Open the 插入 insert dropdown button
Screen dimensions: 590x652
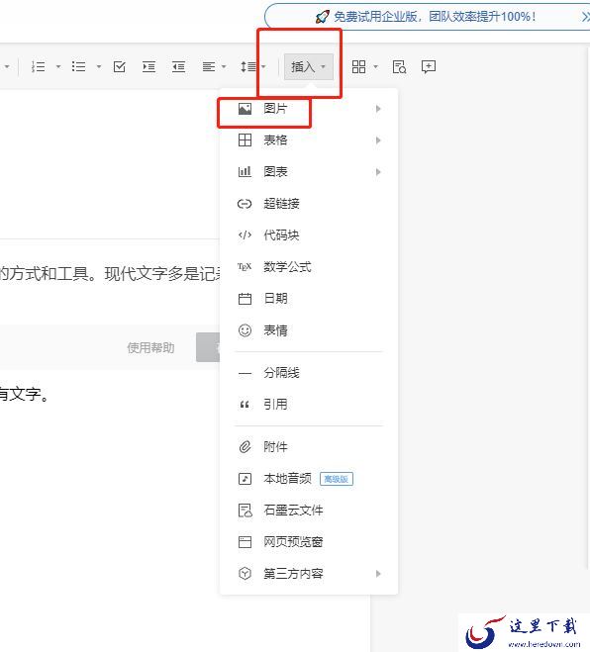[x=308, y=66]
